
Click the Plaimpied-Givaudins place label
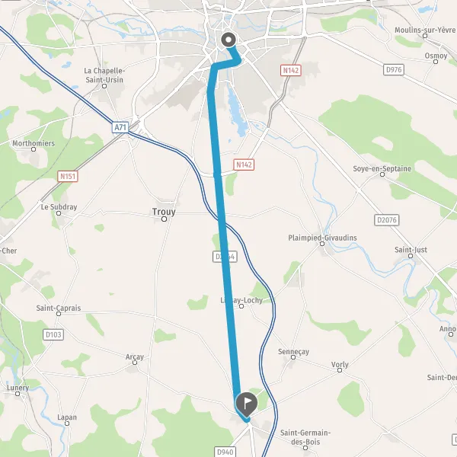click(322, 238)
